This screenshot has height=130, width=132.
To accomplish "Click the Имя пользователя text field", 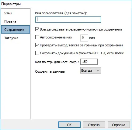I will click(x=68, y=20).
